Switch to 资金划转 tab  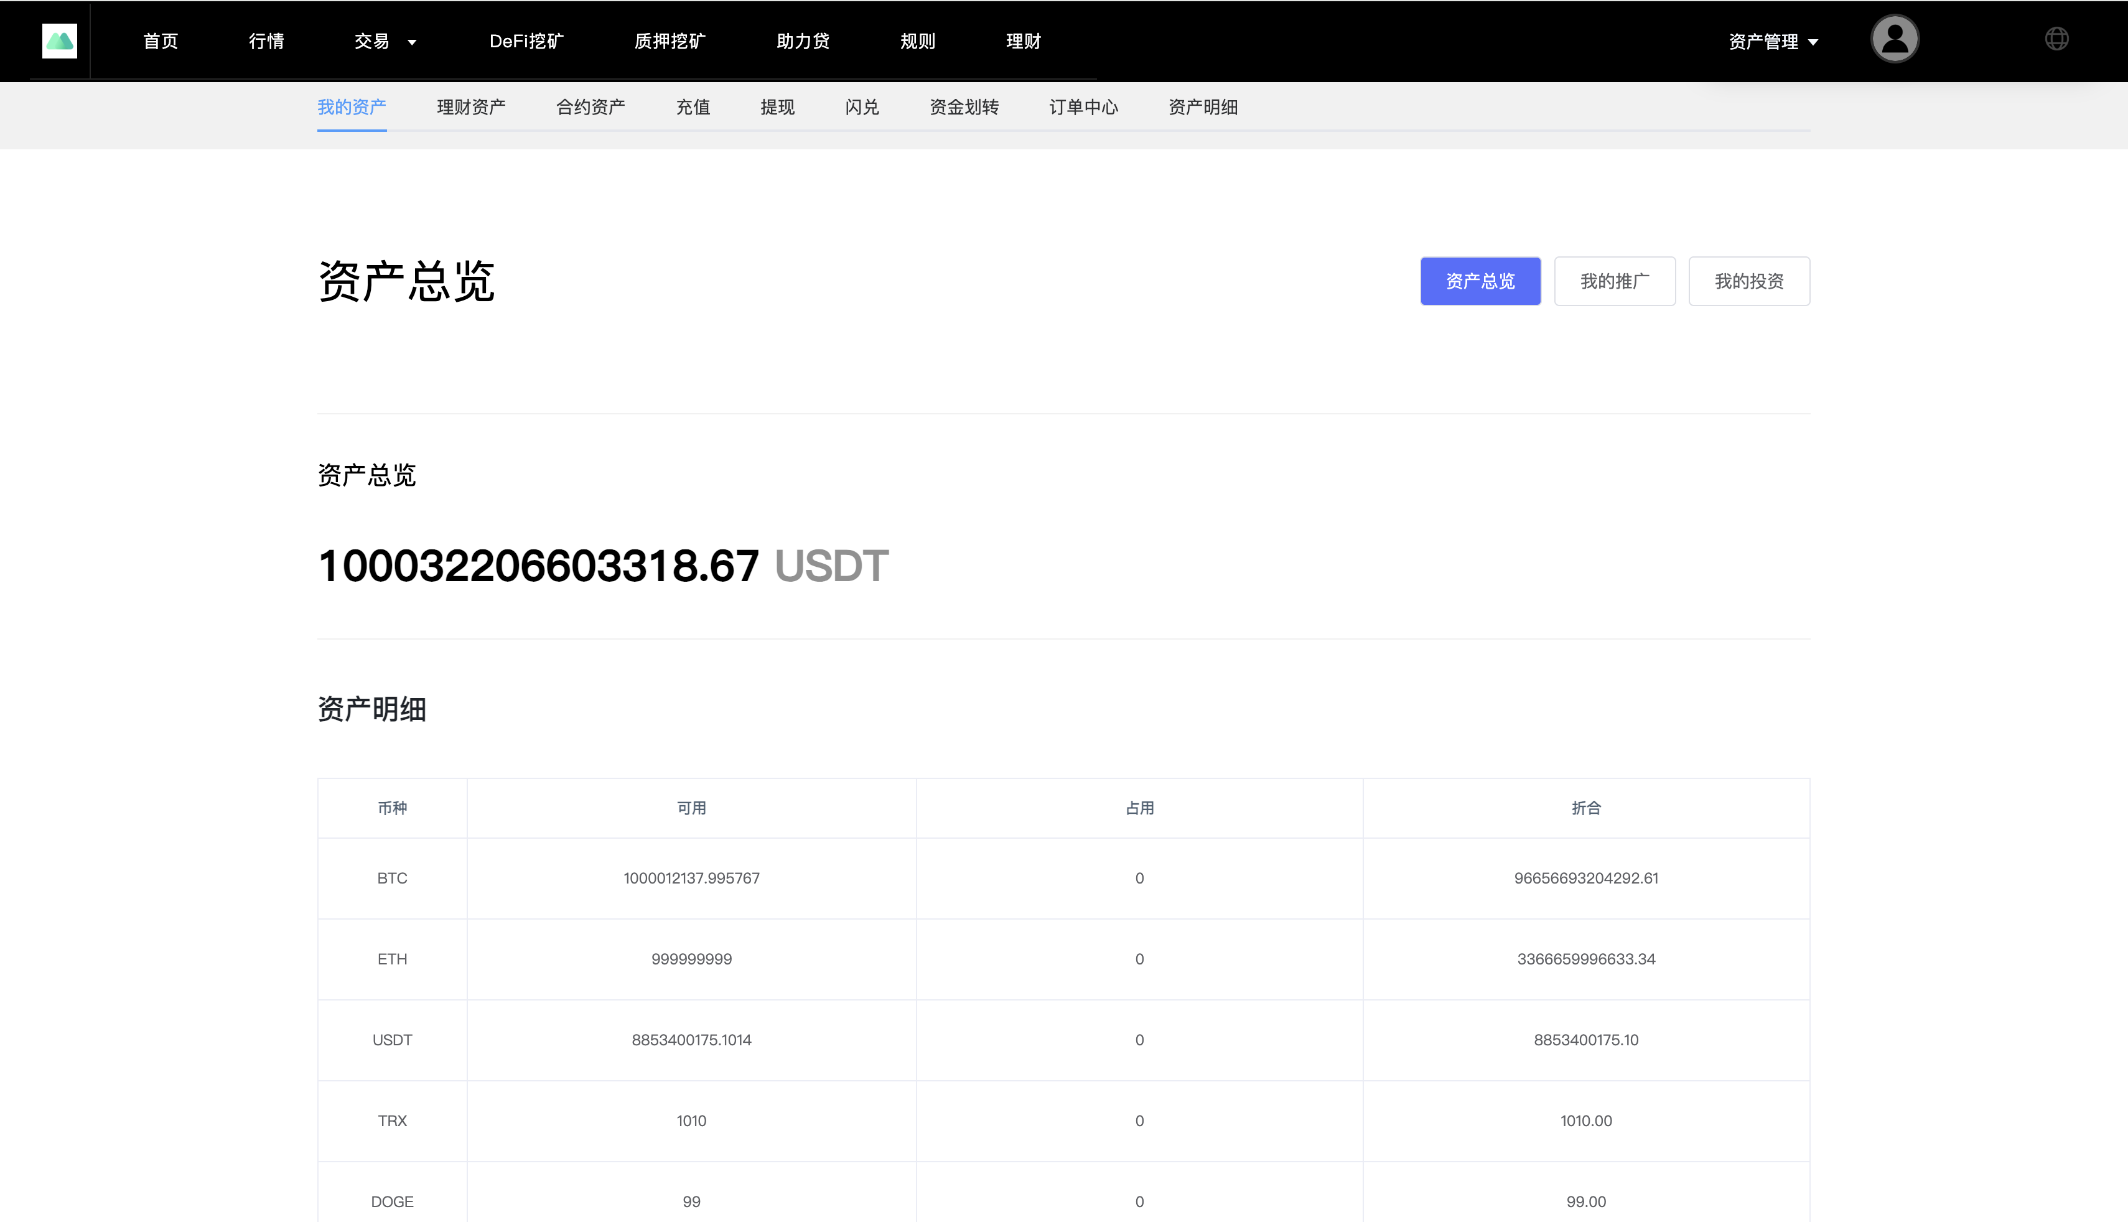click(x=963, y=108)
